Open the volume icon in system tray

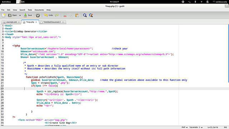189,2
